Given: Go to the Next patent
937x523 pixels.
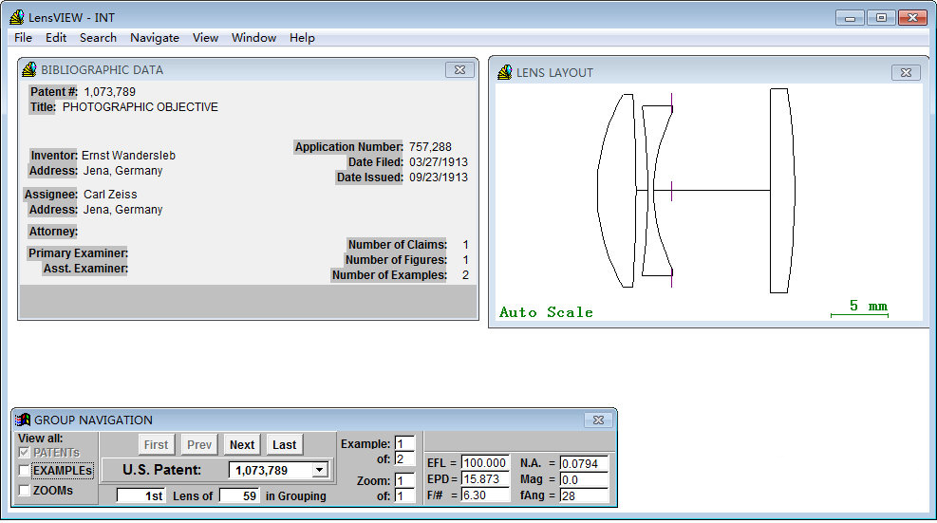Looking at the screenshot, I should [x=242, y=444].
